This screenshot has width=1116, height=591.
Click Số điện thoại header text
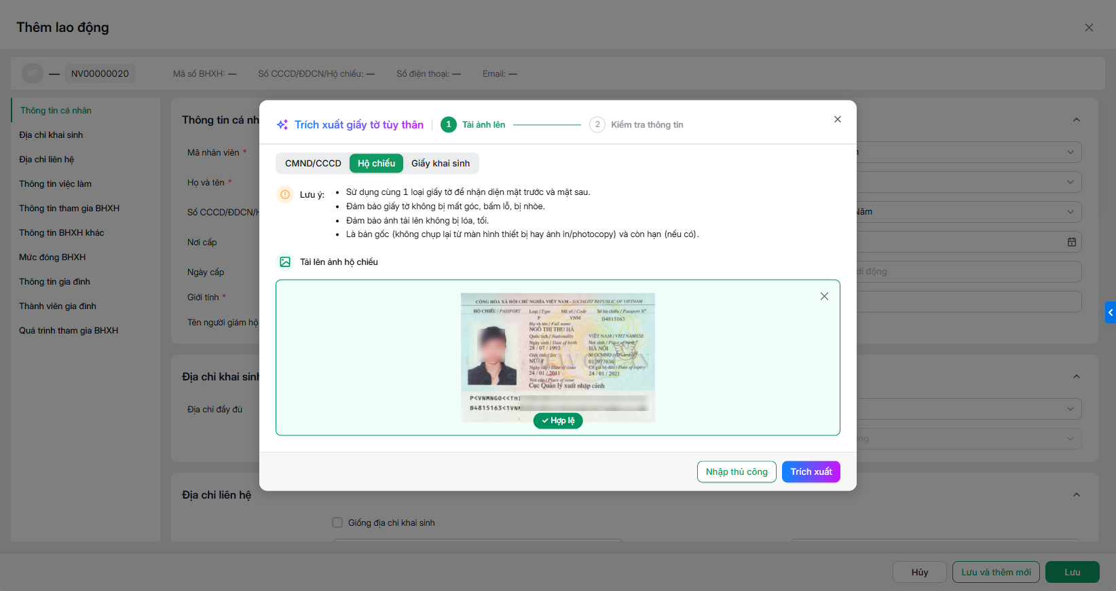pos(429,74)
